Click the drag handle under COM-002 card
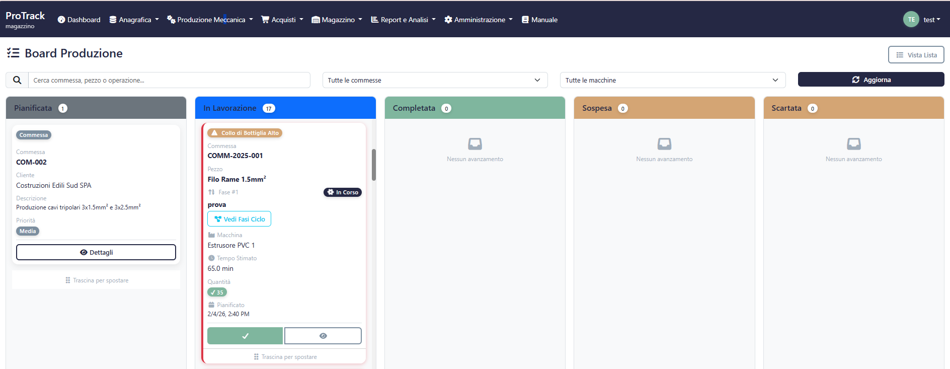This screenshot has height=369, width=950. click(96, 280)
